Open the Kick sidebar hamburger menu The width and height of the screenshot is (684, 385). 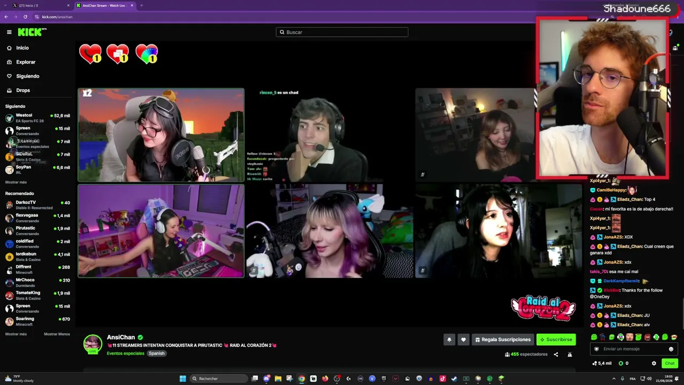pyautogui.click(x=9, y=32)
